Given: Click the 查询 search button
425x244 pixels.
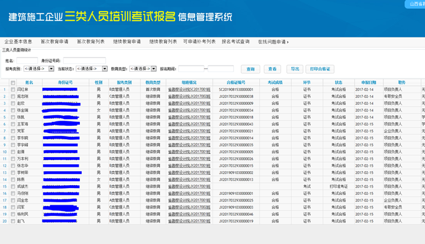Looking at the screenshot, I should [251, 69].
